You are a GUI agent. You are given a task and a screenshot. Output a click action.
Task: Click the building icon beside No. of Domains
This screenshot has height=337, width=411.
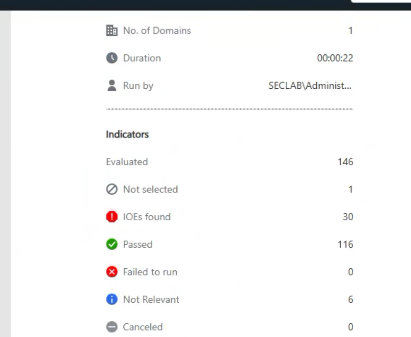pos(111,30)
